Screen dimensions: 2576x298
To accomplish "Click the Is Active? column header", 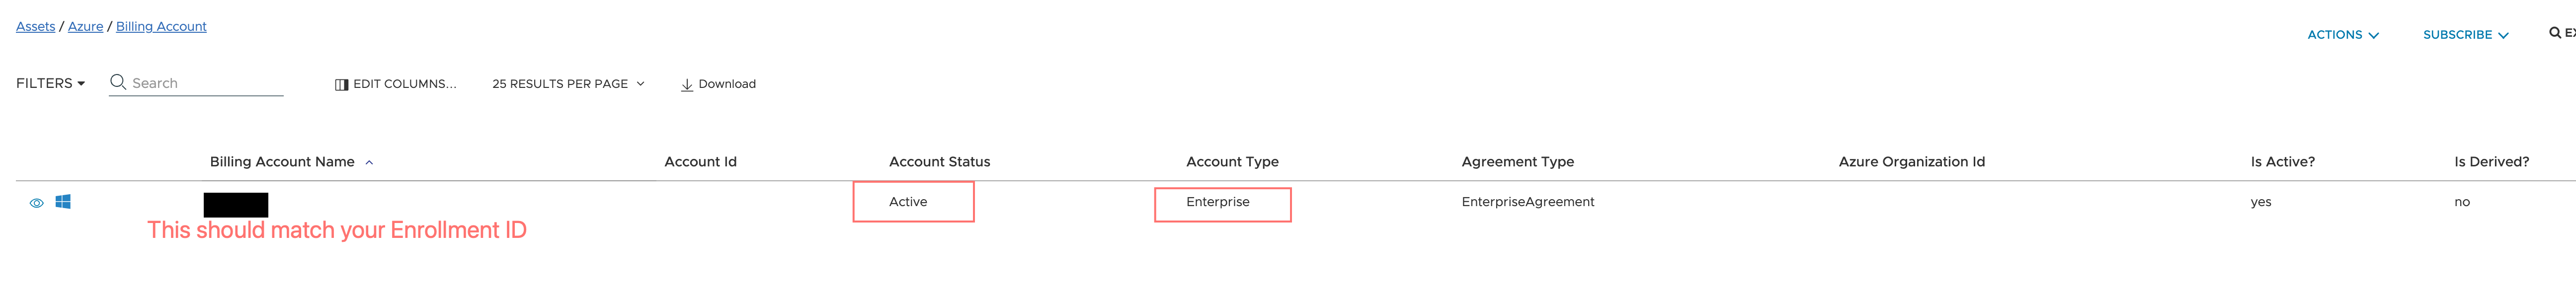I will coord(2282,162).
